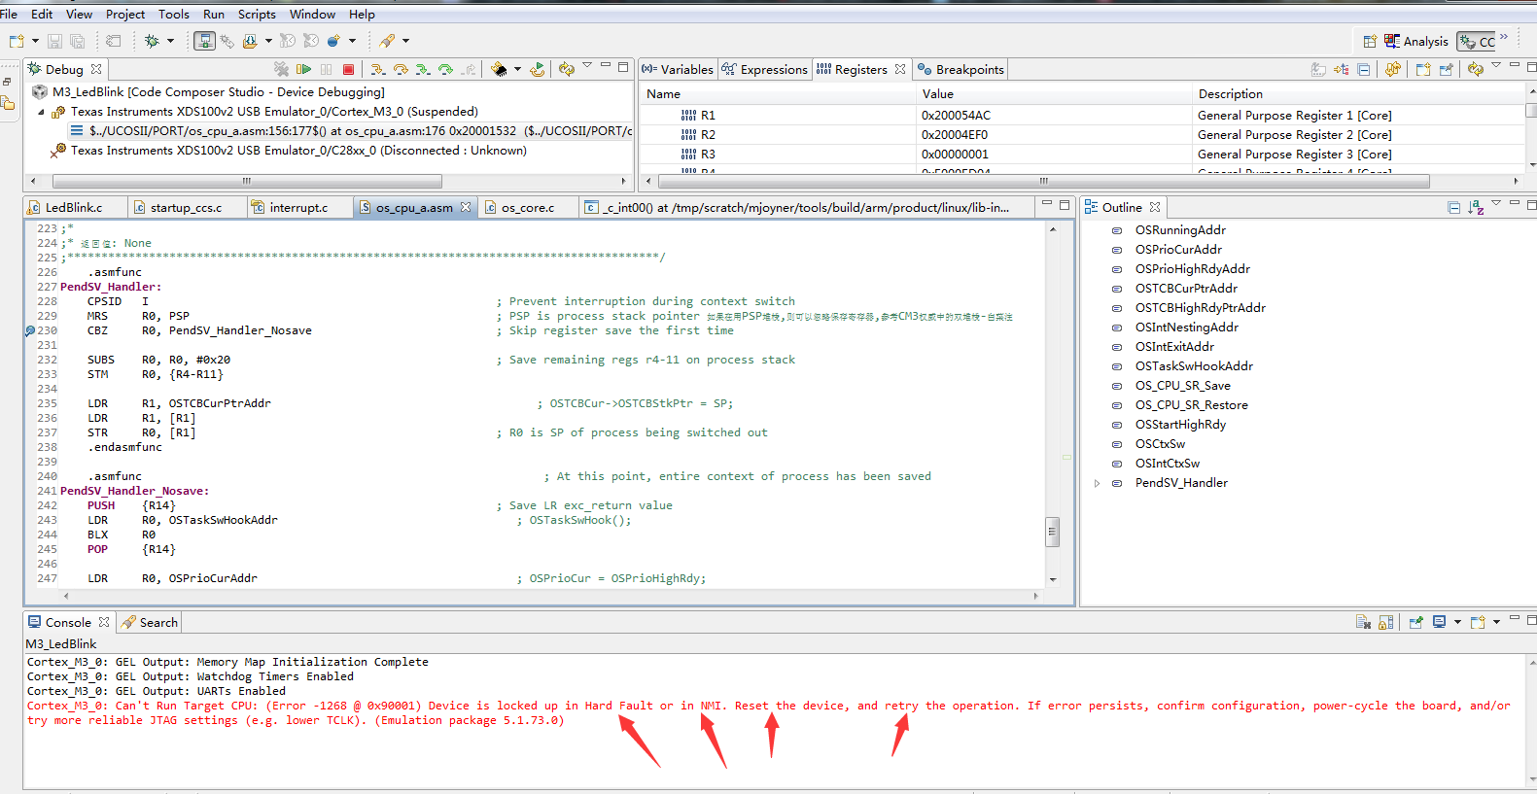The width and height of the screenshot is (1537, 794).
Task: Click the editor's vertical scrollbar thumb
Action: click(1052, 532)
